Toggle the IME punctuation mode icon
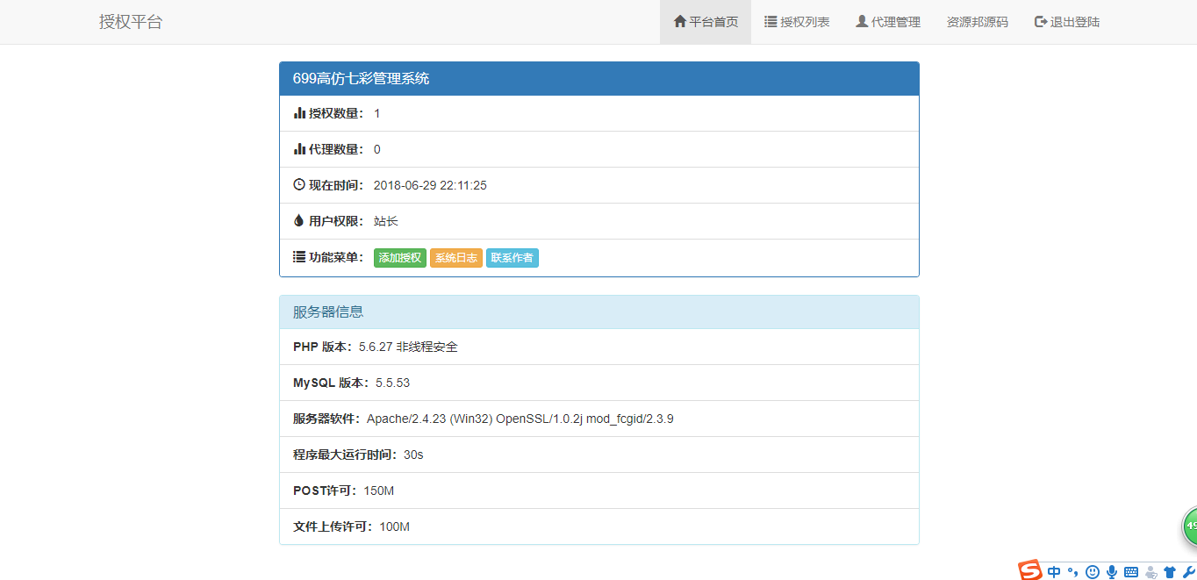 1072,572
